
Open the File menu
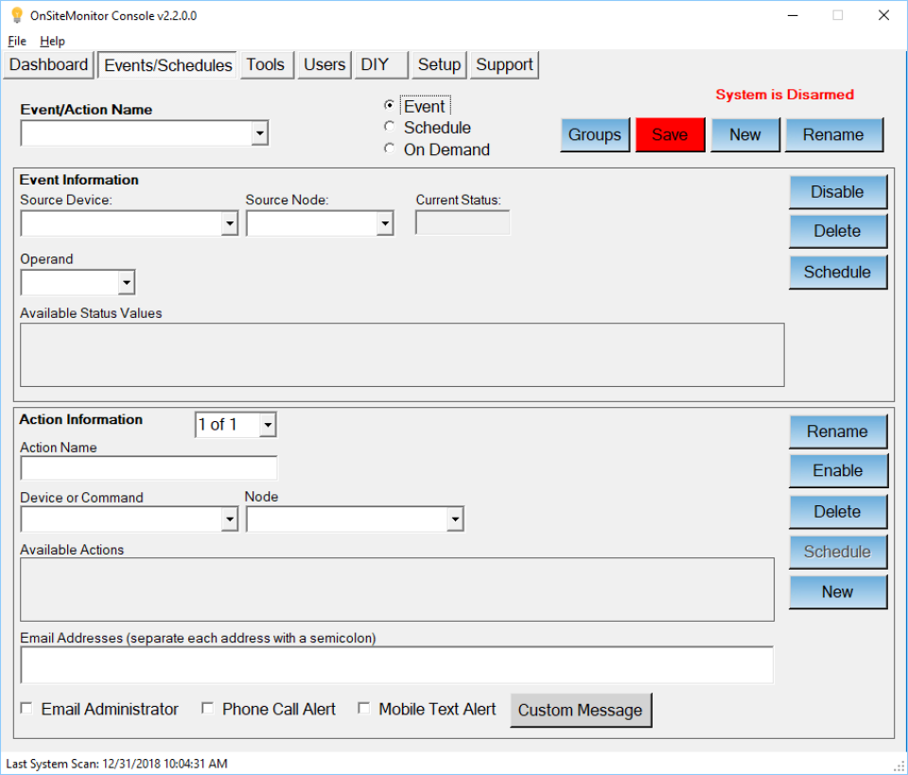16,41
